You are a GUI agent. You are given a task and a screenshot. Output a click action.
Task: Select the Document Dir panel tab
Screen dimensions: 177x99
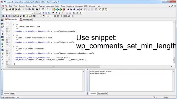click(x=102, y=93)
